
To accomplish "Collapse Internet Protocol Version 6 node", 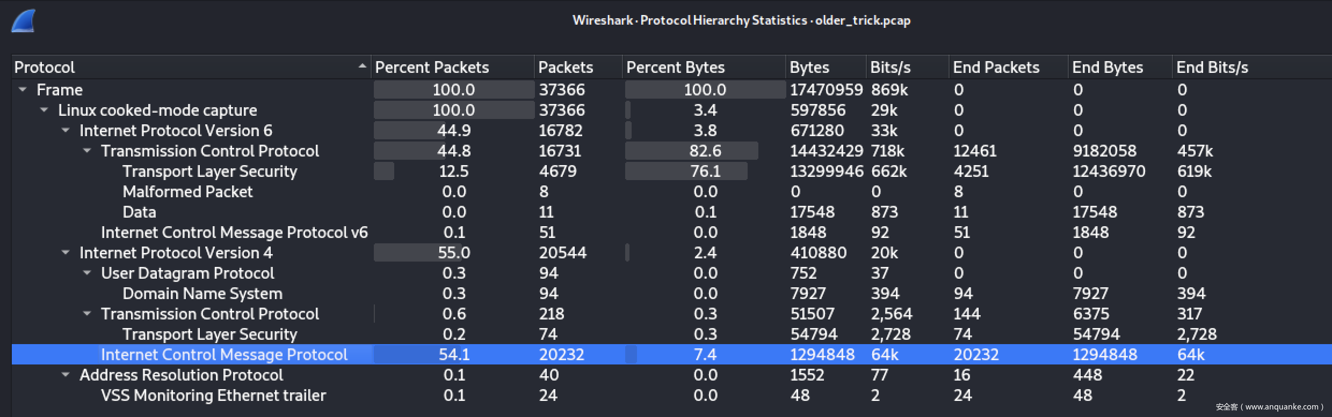I will 66,130.
